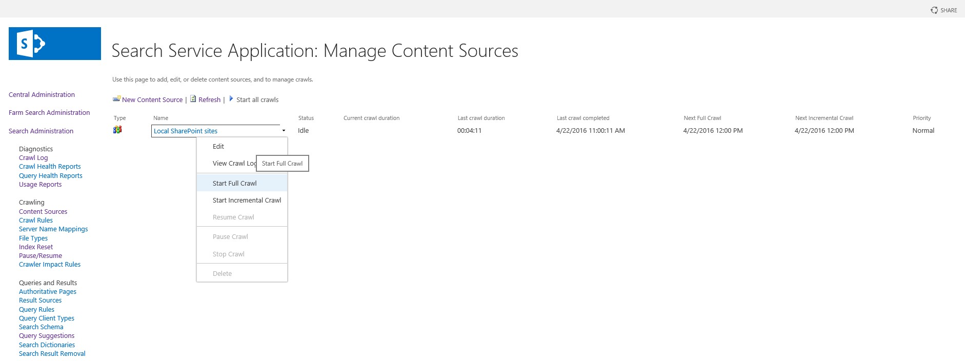This screenshot has width=965, height=361.
Task: Click the Next Full Crawl header
Action: point(702,118)
